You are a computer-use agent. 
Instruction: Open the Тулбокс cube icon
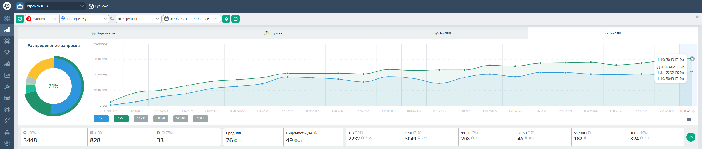click(91, 6)
